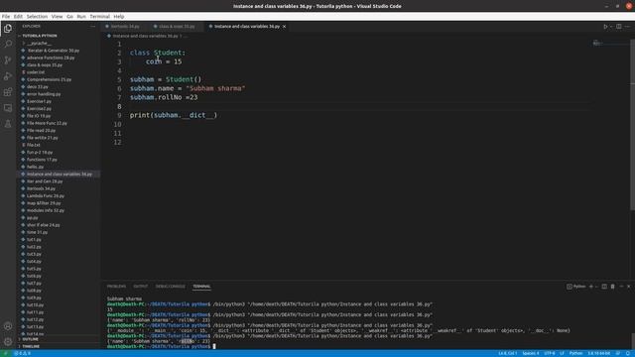Open the launch profile dropdown beside new terminal

tap(596, 287)
